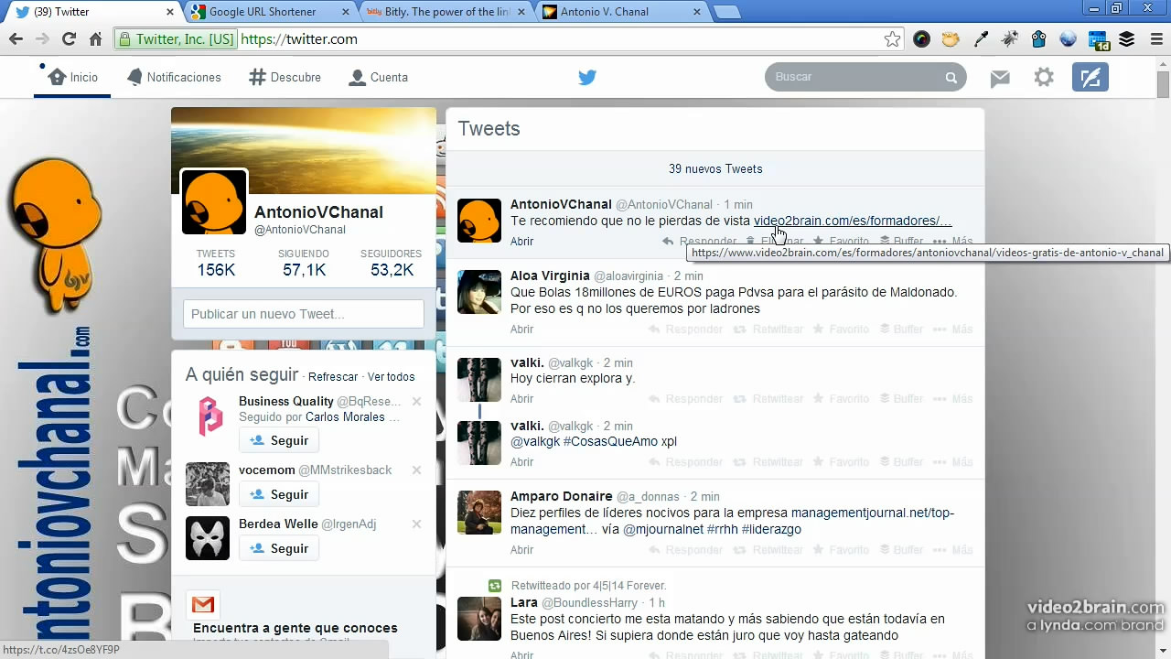View TWEETS count 156K
The width and height of the screenshot is (1171, 659).
pyautogui.click(x=216, y=263)
